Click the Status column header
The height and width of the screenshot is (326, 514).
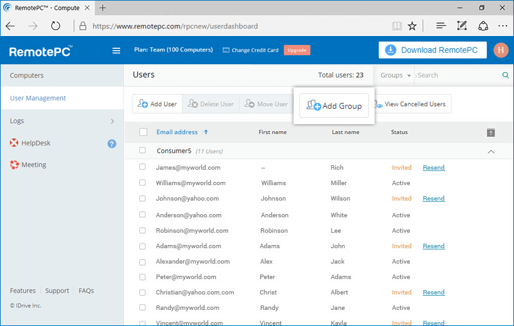399,132
